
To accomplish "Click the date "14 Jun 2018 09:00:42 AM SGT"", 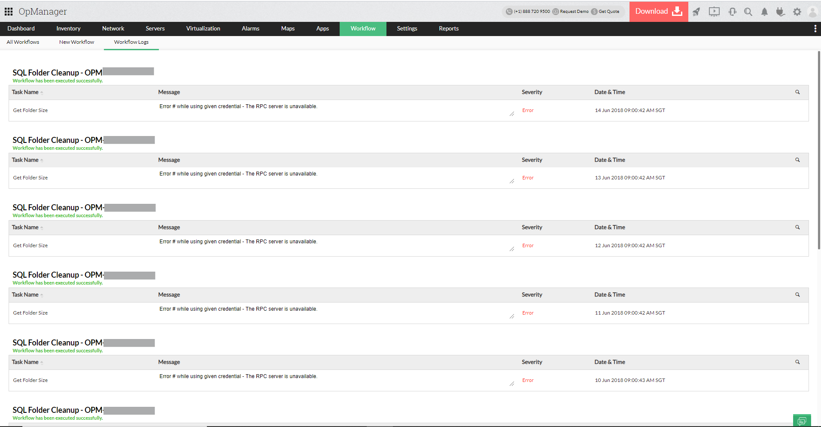I will pyautogui.click(x=629, y=110).
